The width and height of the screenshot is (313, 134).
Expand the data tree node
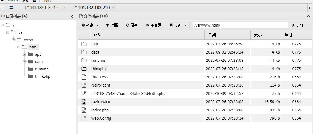pos(24,62)
